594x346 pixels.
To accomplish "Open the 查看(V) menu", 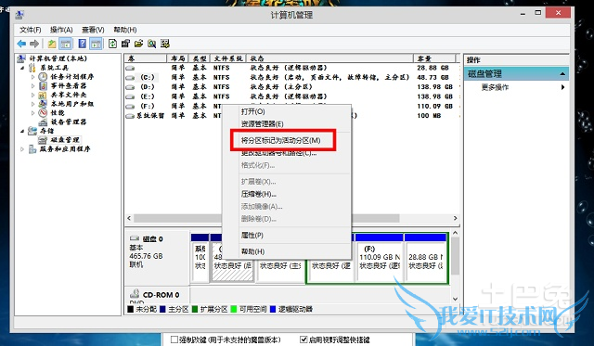I will click(x=93, y=30).
